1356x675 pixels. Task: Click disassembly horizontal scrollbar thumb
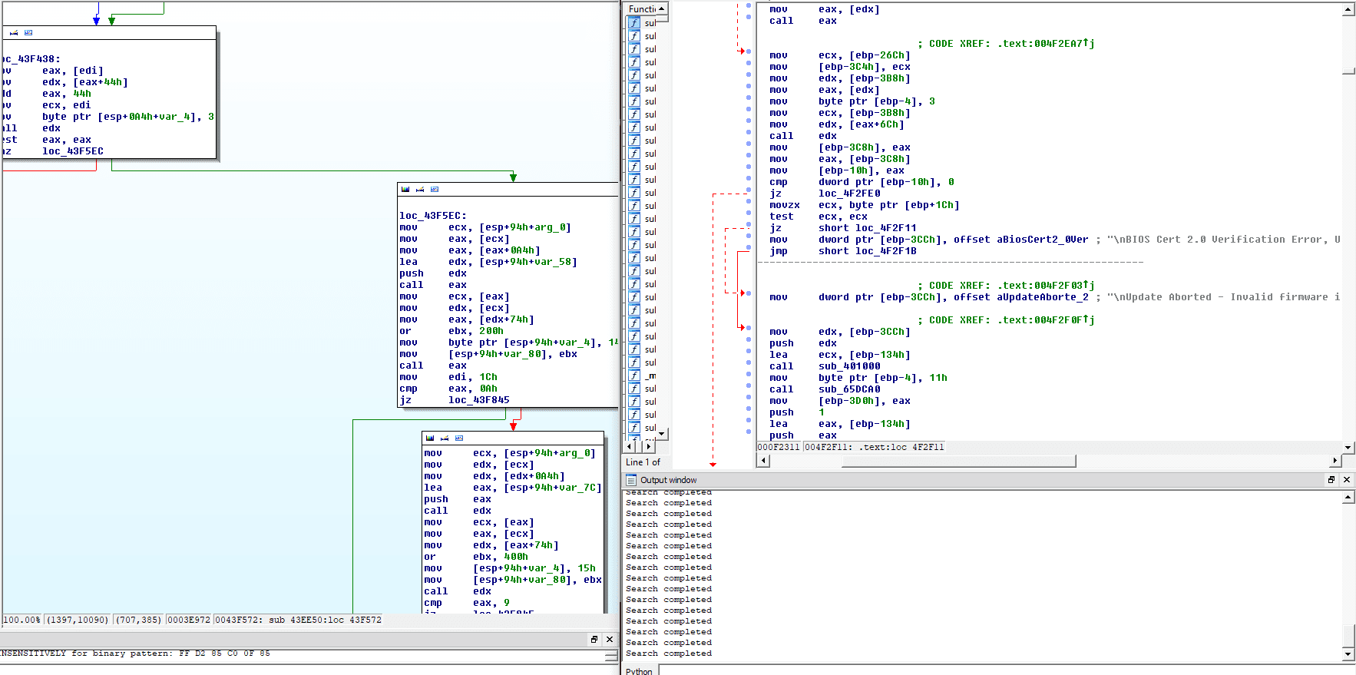tap(958, 461)
